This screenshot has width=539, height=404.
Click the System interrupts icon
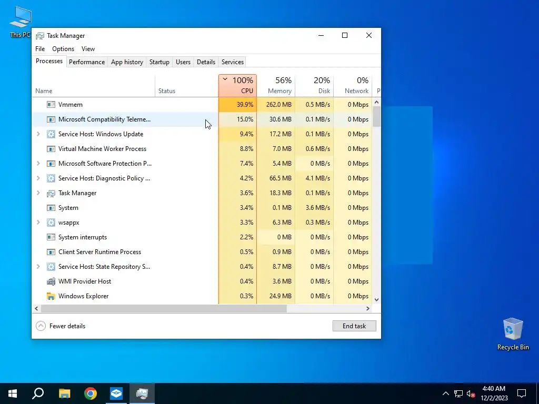(51, 237)
